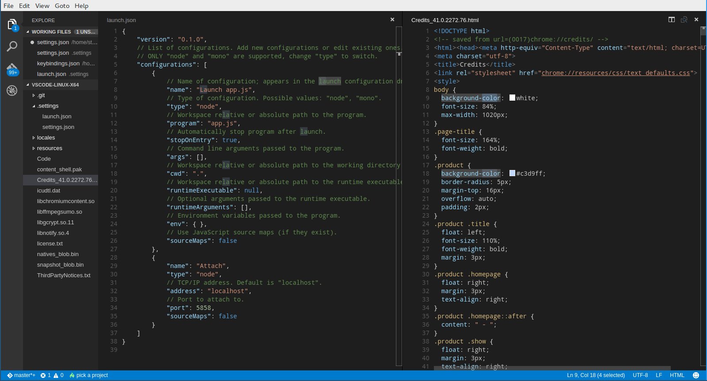Select icudtl.dat file

pos(61,191)
